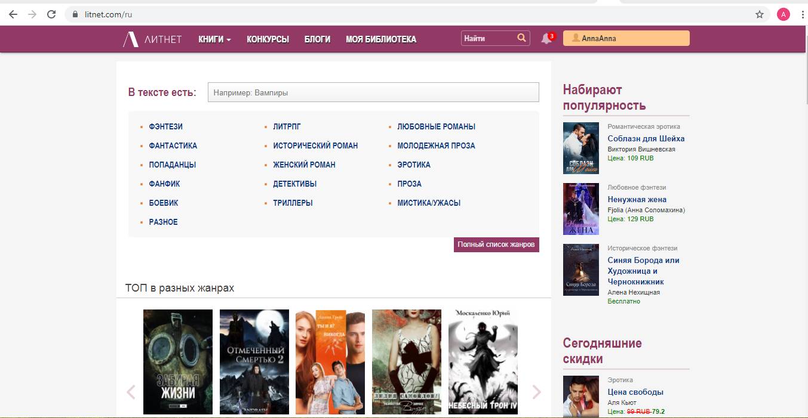Click the В тексте есть input field
This screenshot has width=808, height=418.
coord(373,92)
